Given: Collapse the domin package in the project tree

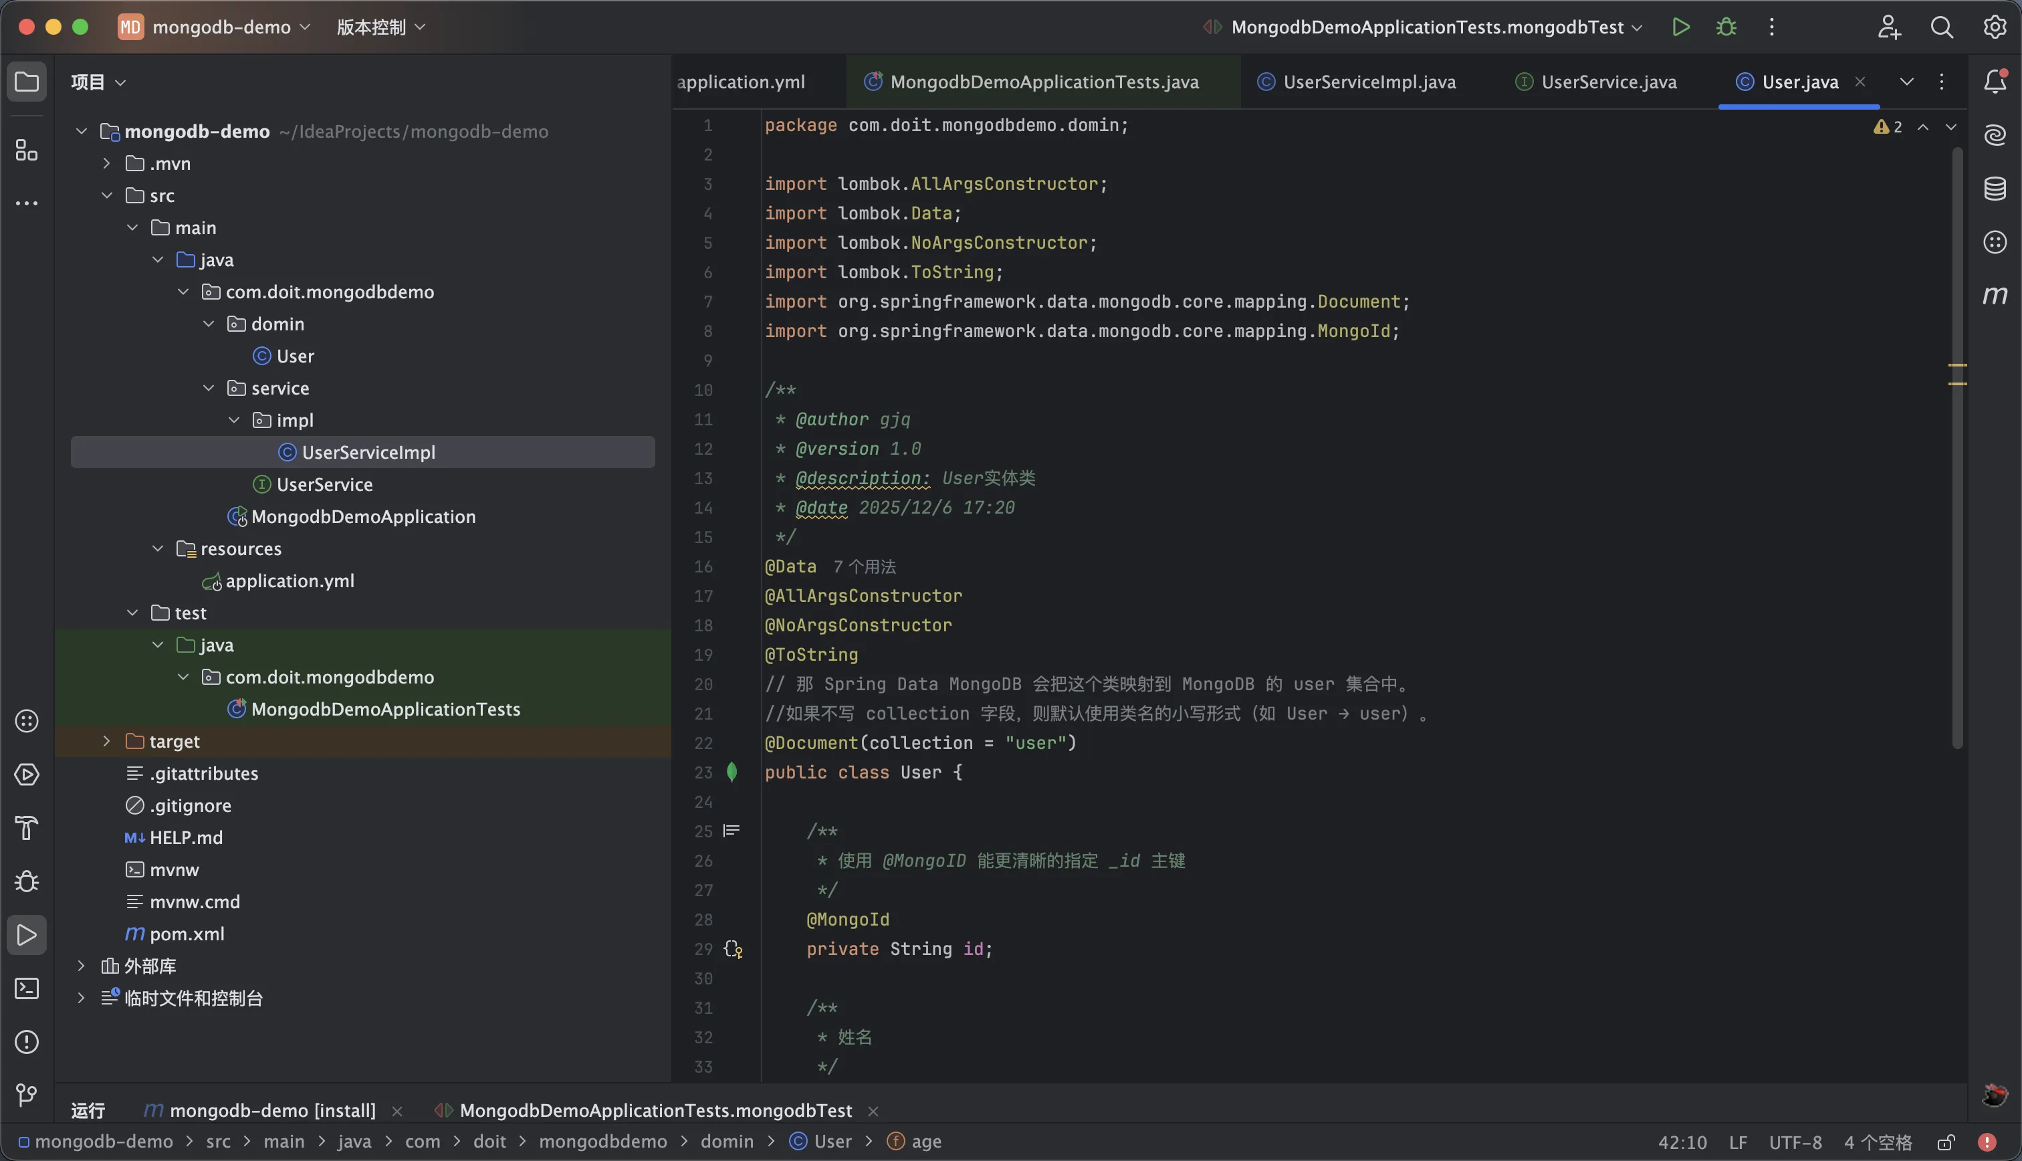Looking at the screenshot, I should (209, 324).
